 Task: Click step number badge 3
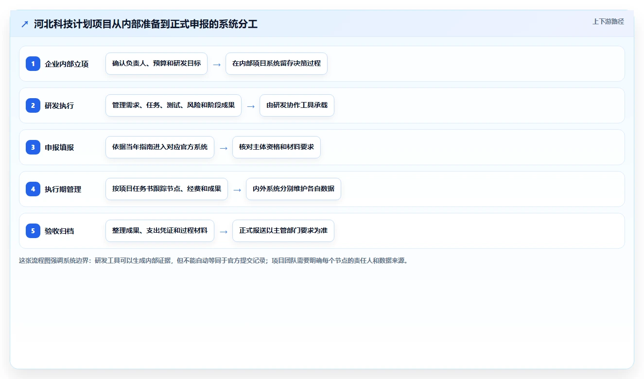(x=33, y=147)
